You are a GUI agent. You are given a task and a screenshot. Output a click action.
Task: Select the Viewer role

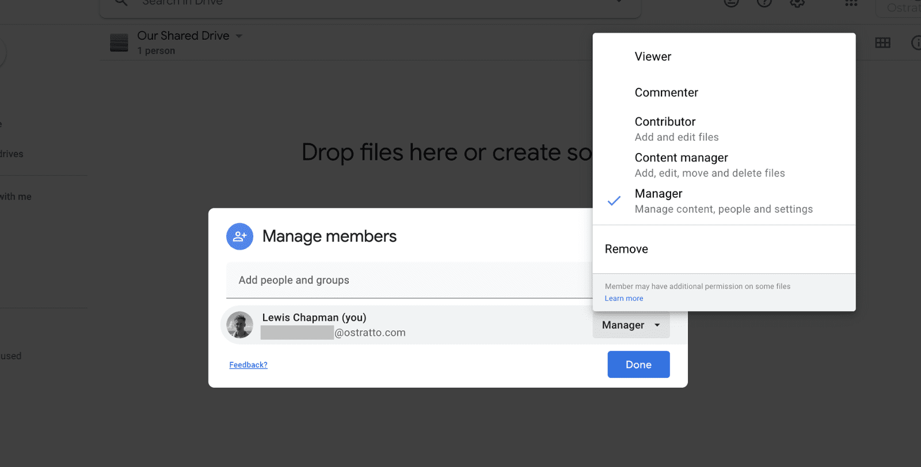coord(653,56)
